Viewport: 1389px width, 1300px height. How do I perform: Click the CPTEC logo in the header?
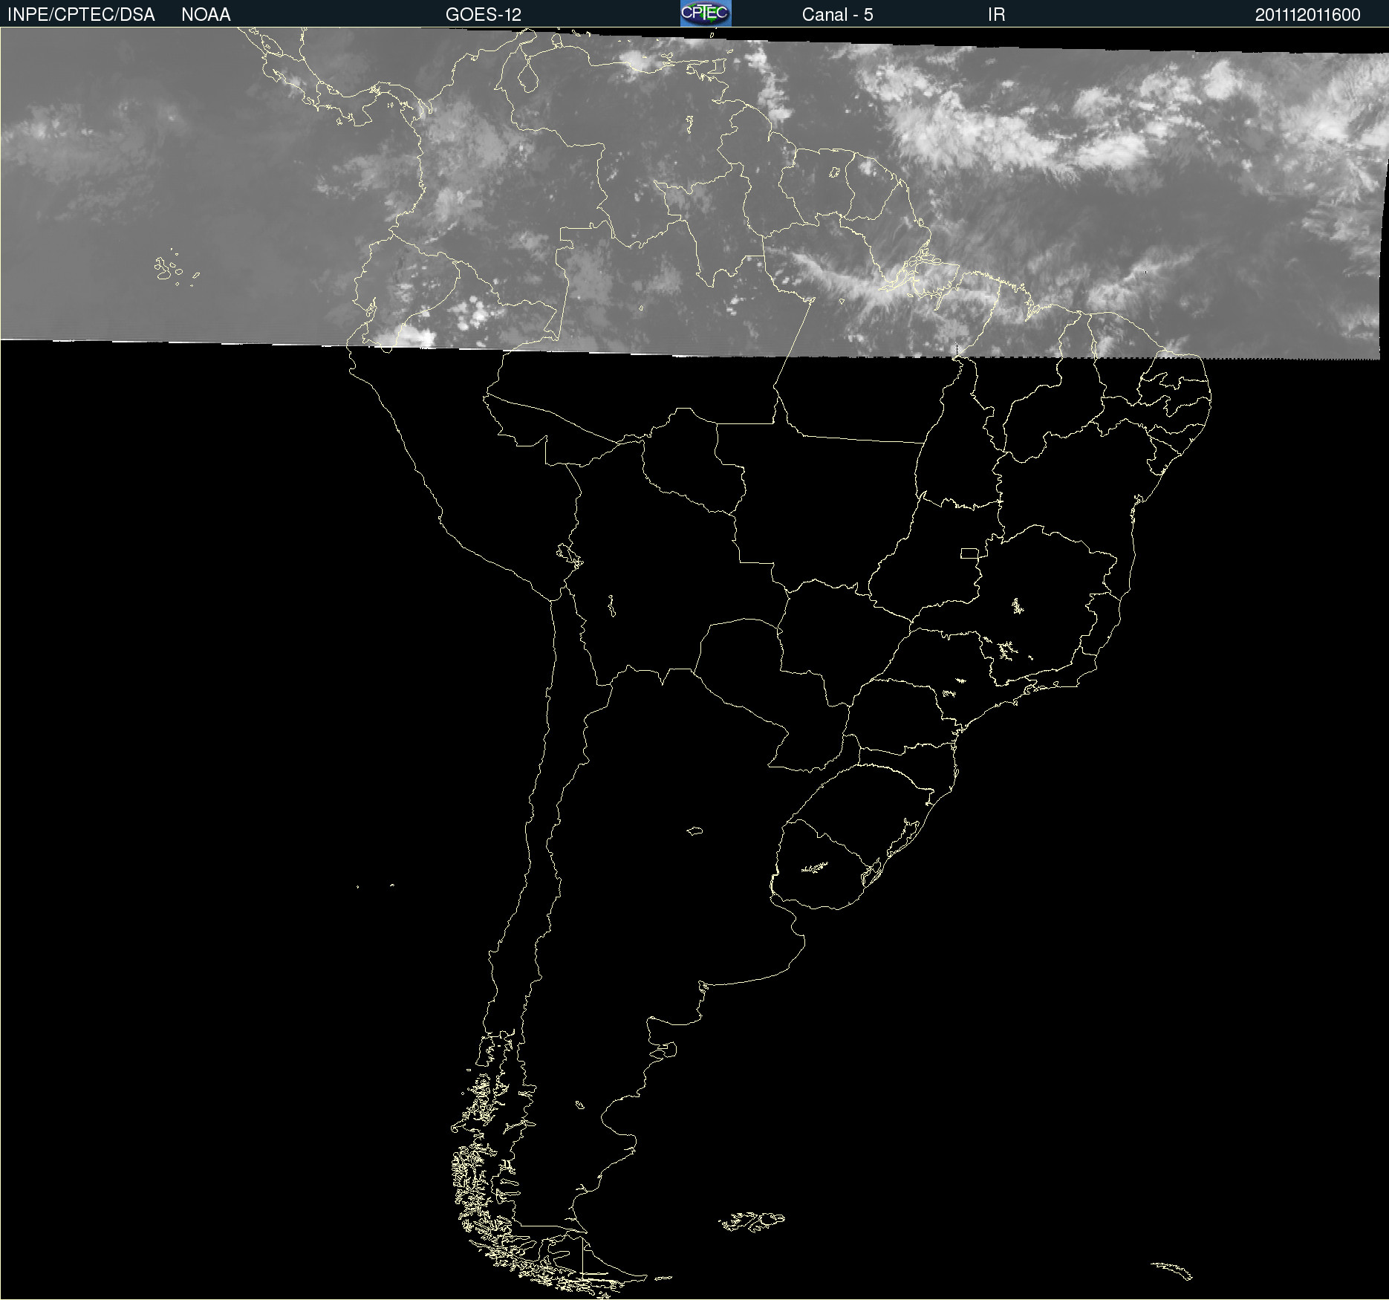[x=706, y=13]
